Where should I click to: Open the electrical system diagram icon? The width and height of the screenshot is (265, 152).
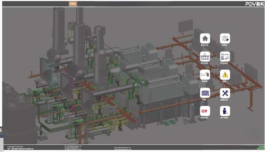coord(205,57)
